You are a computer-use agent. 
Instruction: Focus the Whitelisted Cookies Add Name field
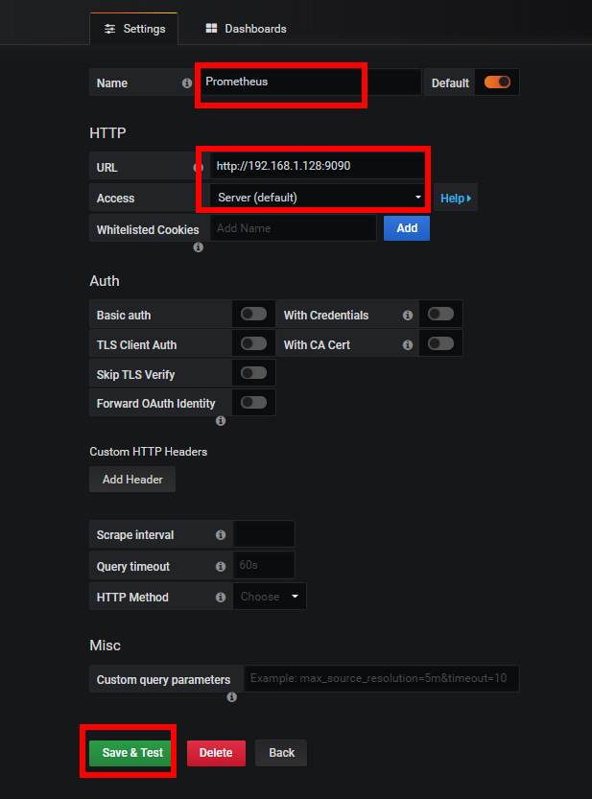coord(294,228)
